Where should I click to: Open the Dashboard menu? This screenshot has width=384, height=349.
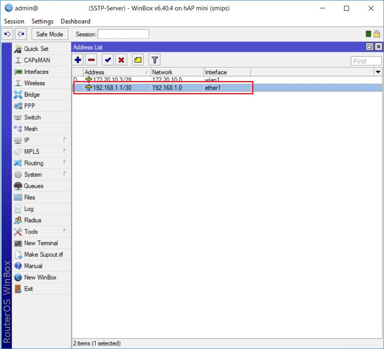(75, 21)
